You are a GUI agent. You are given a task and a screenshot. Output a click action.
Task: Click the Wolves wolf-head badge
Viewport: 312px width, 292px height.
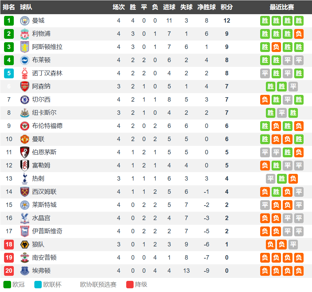25,244
